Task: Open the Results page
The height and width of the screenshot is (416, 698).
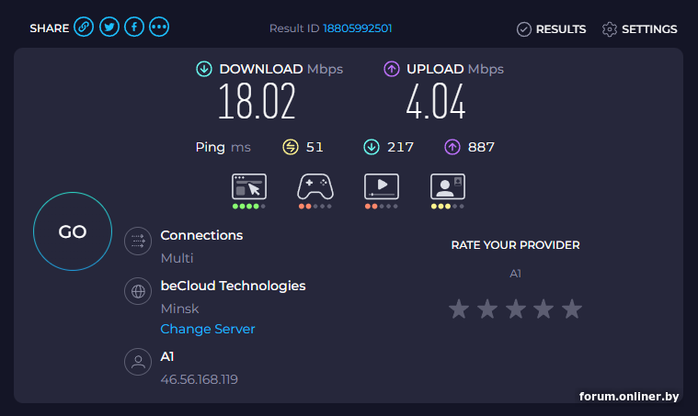Action: tap(551, 29)
